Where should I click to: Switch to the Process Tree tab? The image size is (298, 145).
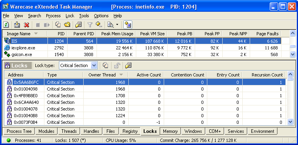[x=19, y=131]
